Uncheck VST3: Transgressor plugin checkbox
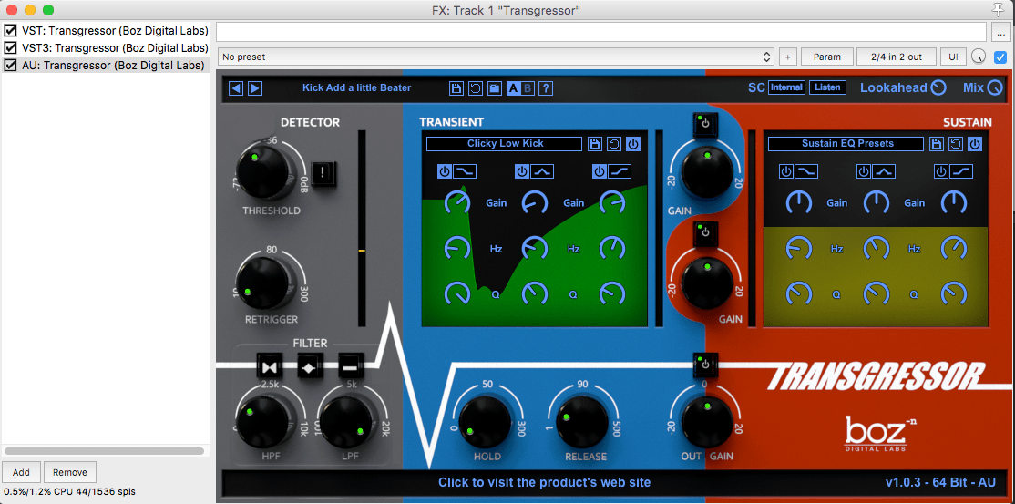Screen dimensions: 1015x504 (x=10, y=48)
